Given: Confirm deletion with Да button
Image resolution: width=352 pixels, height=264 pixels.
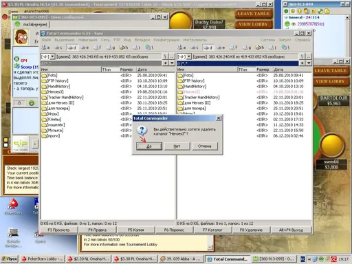Looking at the screenshot, I should 149,146.
